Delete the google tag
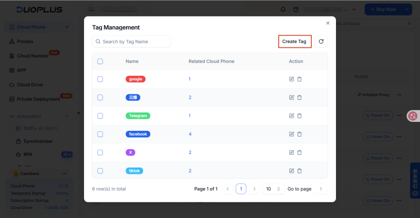Screen dimensions: 420x218 click(299, 79)
